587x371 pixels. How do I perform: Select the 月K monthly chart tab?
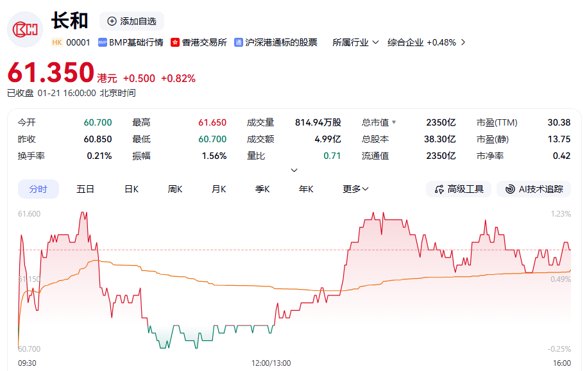(x=219, y=189)
